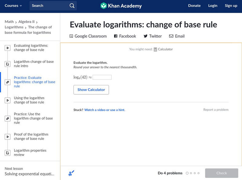
Task: Click the search magnifier icon
Action: (x=72, y=6)
